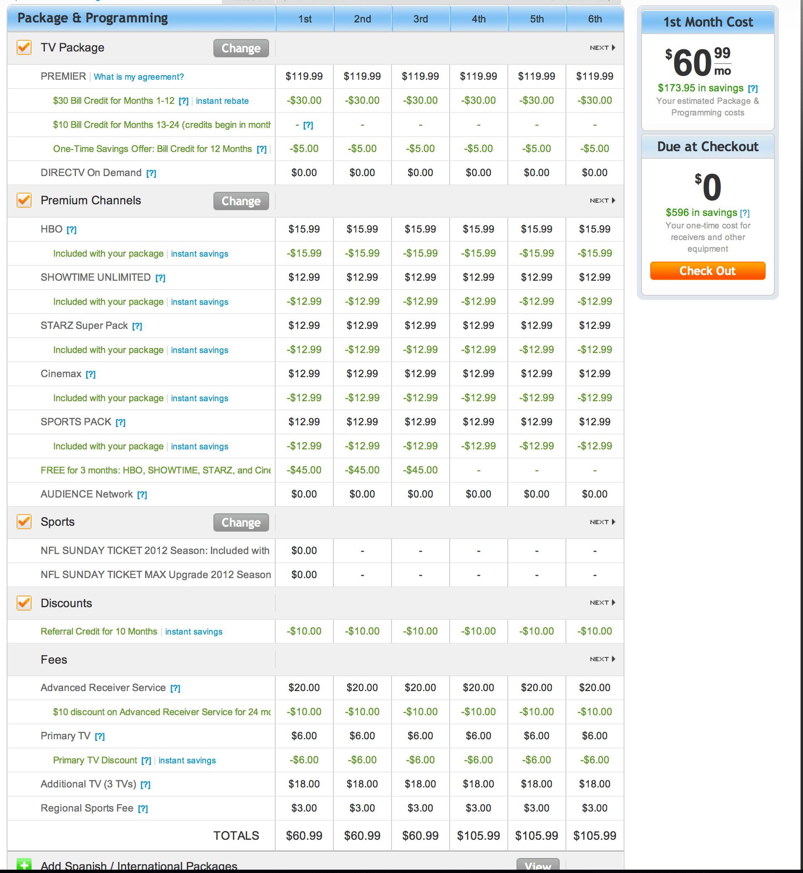
Task: Open help [?] next to Cinemax
Action: tap(91, 375)
